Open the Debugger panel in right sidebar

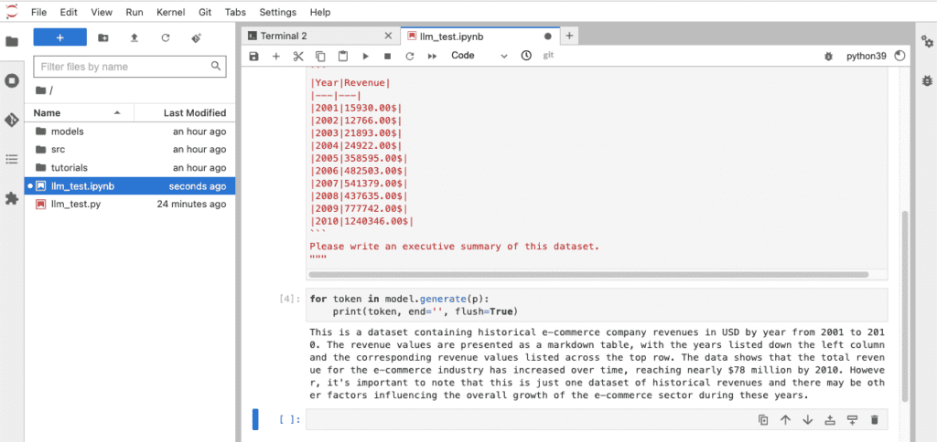tap(927, 80)
